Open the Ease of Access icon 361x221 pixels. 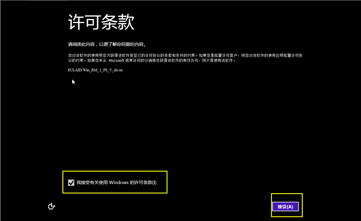click(x=51, y=206)
